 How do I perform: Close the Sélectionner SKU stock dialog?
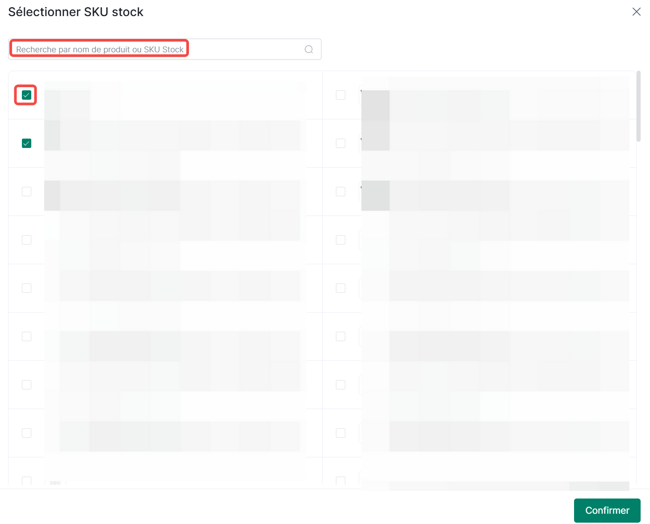click(636, 12)
